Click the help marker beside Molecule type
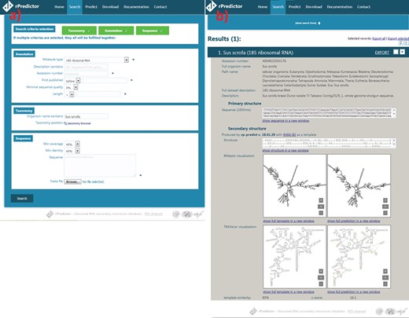The image size is (409, 318). [133, 60]
